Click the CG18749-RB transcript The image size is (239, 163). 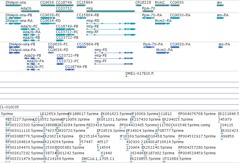(x=65, y=29)
